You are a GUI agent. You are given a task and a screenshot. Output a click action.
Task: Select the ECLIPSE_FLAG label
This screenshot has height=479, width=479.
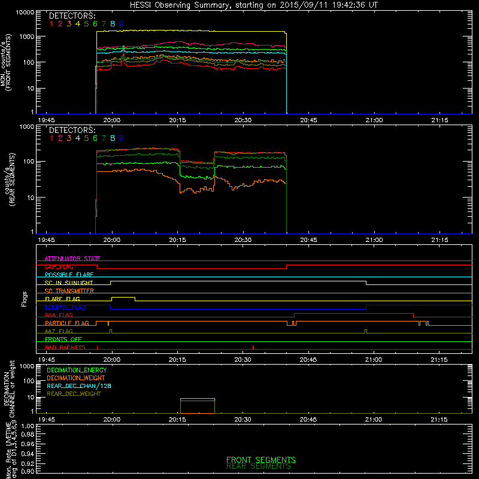pos(65,307)
